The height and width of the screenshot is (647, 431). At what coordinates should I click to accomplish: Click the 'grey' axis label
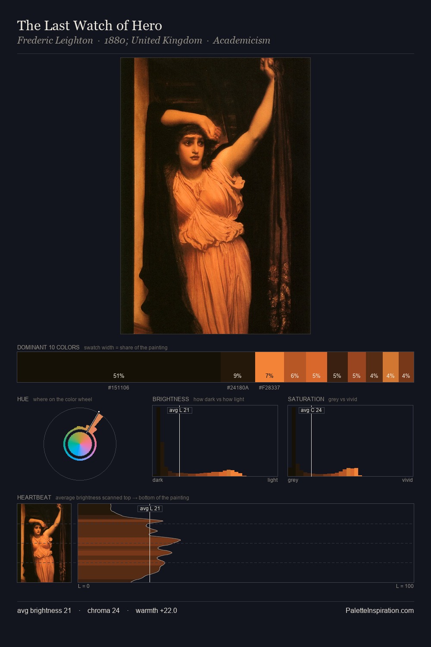[x=293, y=480]
